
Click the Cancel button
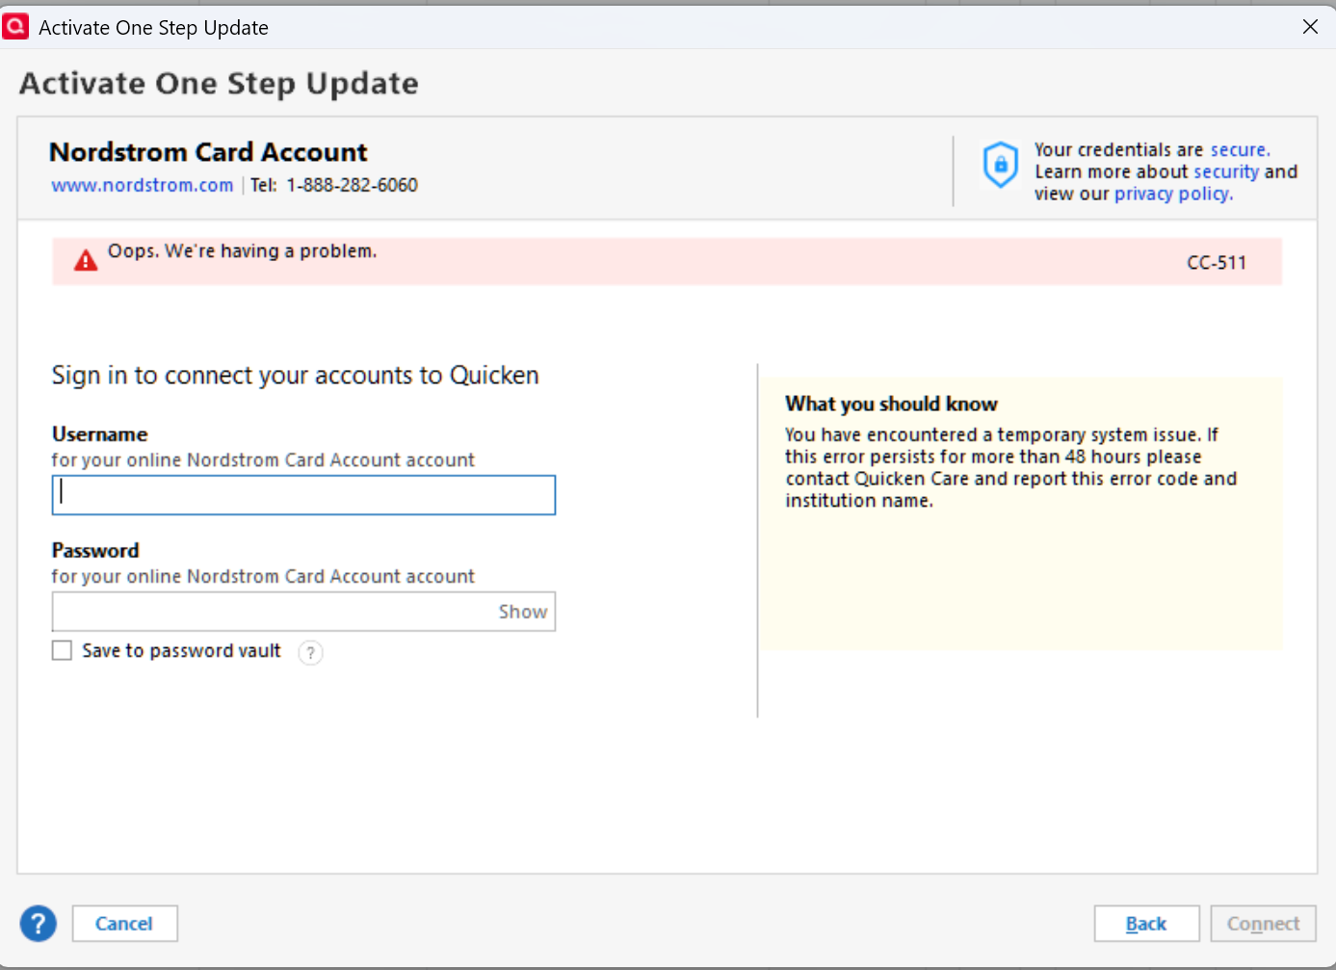124,924
